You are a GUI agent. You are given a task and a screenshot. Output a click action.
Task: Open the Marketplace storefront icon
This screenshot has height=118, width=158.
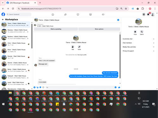[90, 14]
